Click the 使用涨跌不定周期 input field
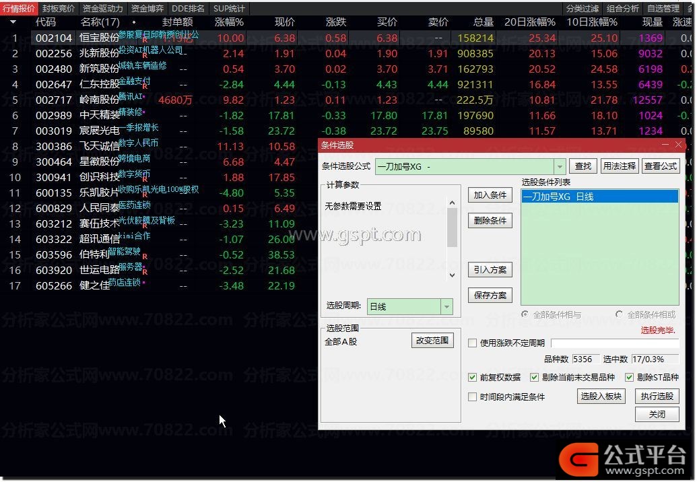This screenshot has height=482, width=697. [x=615, y=343]
